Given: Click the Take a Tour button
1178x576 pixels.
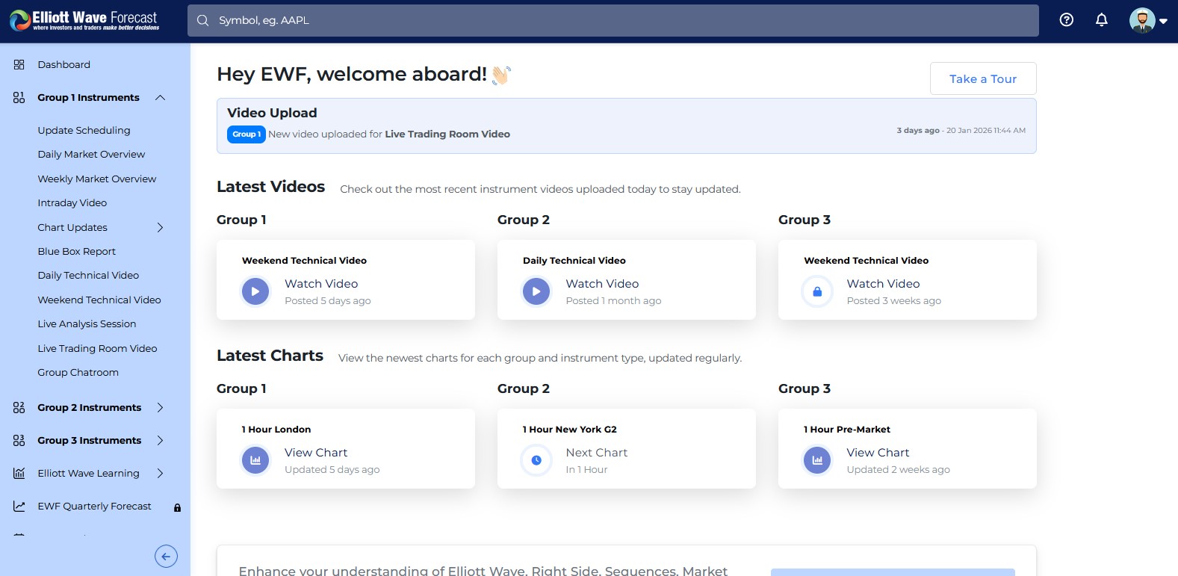Looking at the screenshot, I should point(982,78).
